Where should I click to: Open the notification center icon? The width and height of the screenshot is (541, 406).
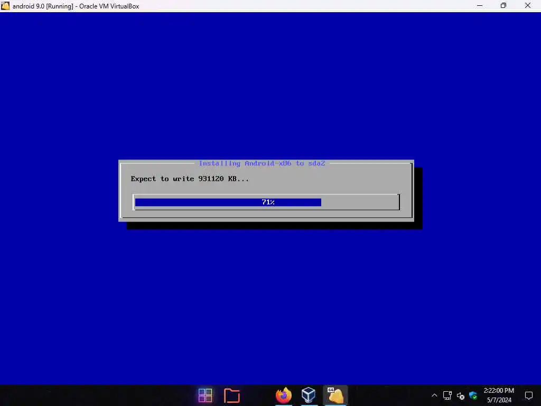(528, 395)
